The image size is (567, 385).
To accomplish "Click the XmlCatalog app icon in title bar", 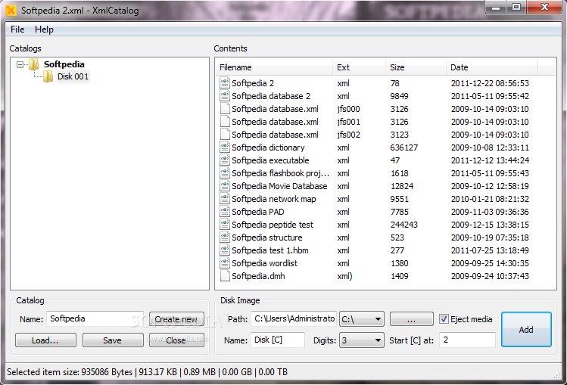I will [11, 10].
